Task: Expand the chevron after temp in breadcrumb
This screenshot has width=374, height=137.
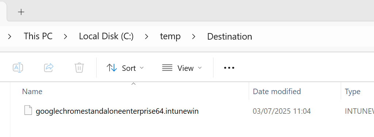Action: tap(194, 37)
